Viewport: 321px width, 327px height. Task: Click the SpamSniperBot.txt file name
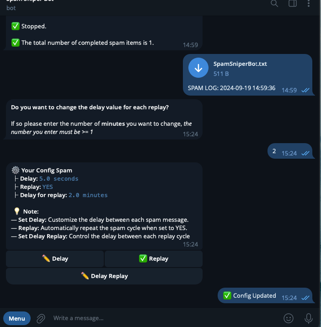(x=240, y=64)
